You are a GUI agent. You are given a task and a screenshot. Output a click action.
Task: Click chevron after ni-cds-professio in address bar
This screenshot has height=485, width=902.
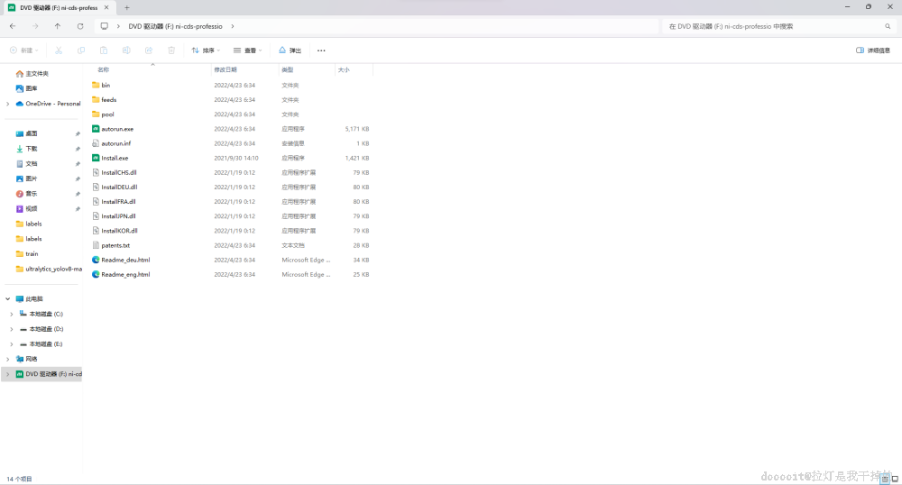coord(233,26)
